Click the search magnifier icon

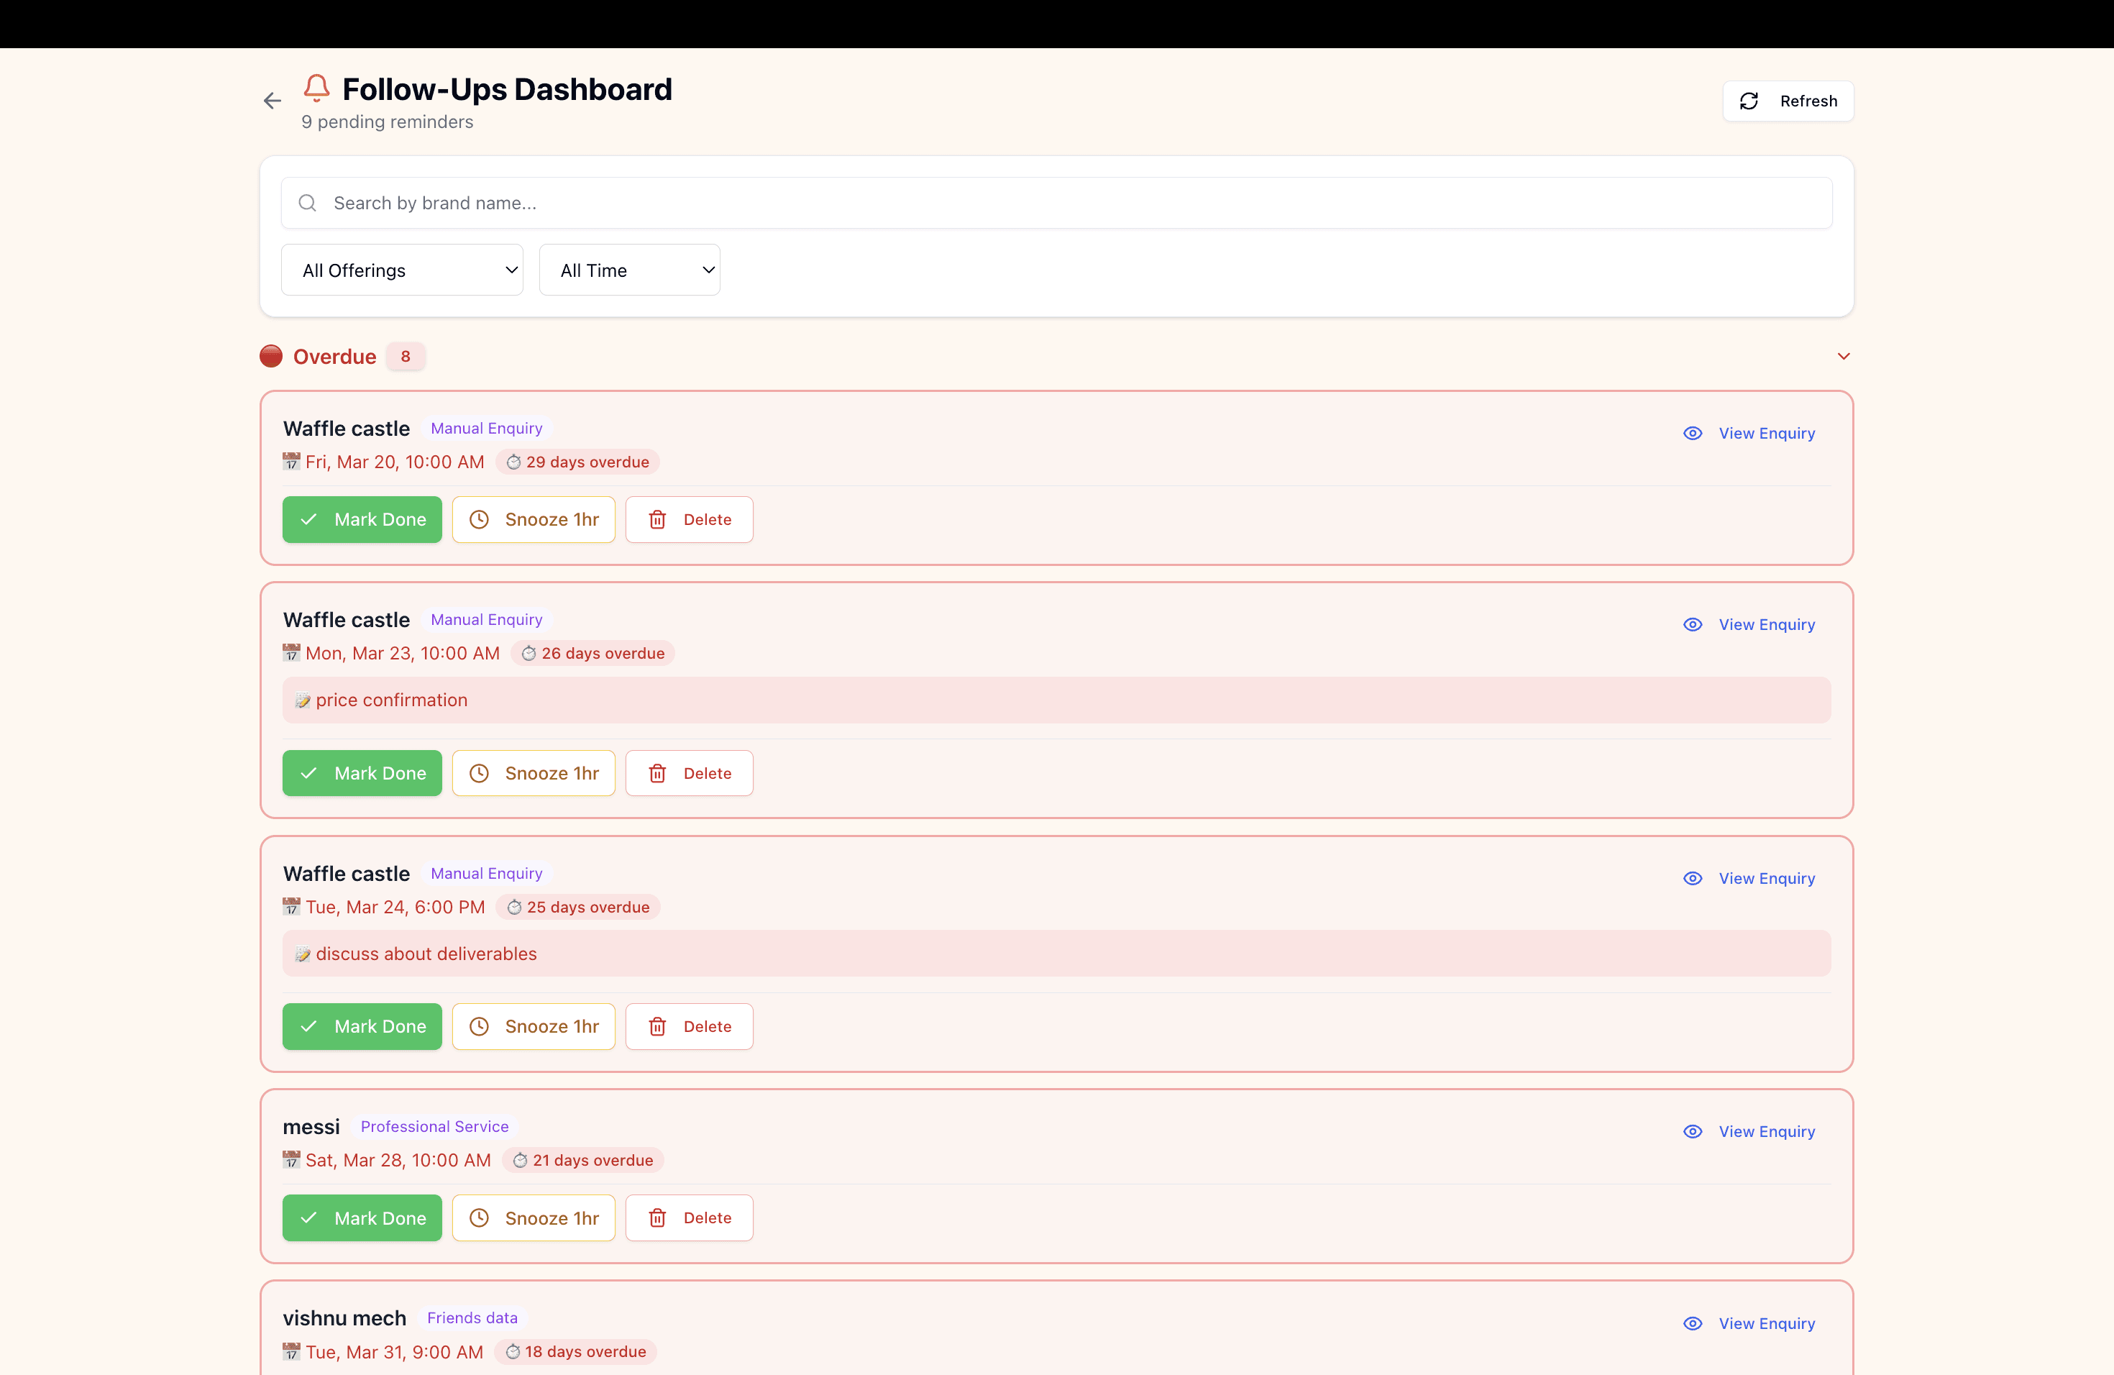(307, 204)
